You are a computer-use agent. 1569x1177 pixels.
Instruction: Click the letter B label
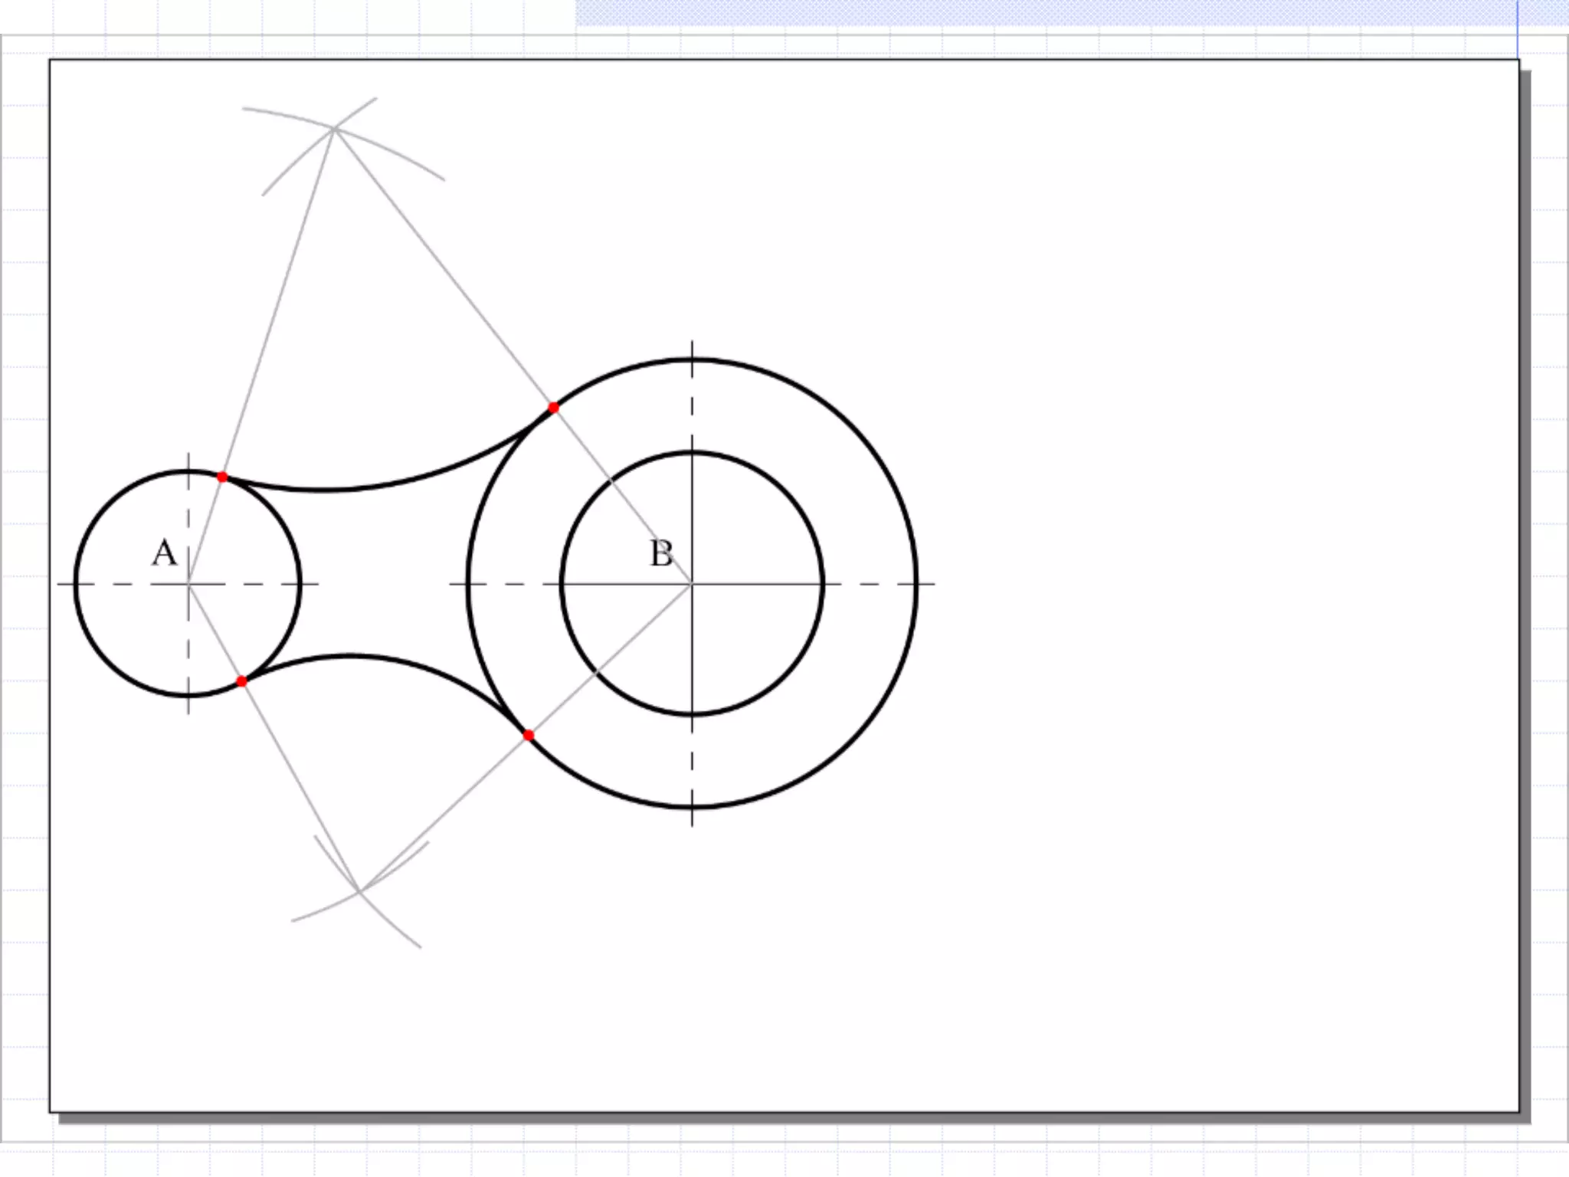tap(661, 553)
